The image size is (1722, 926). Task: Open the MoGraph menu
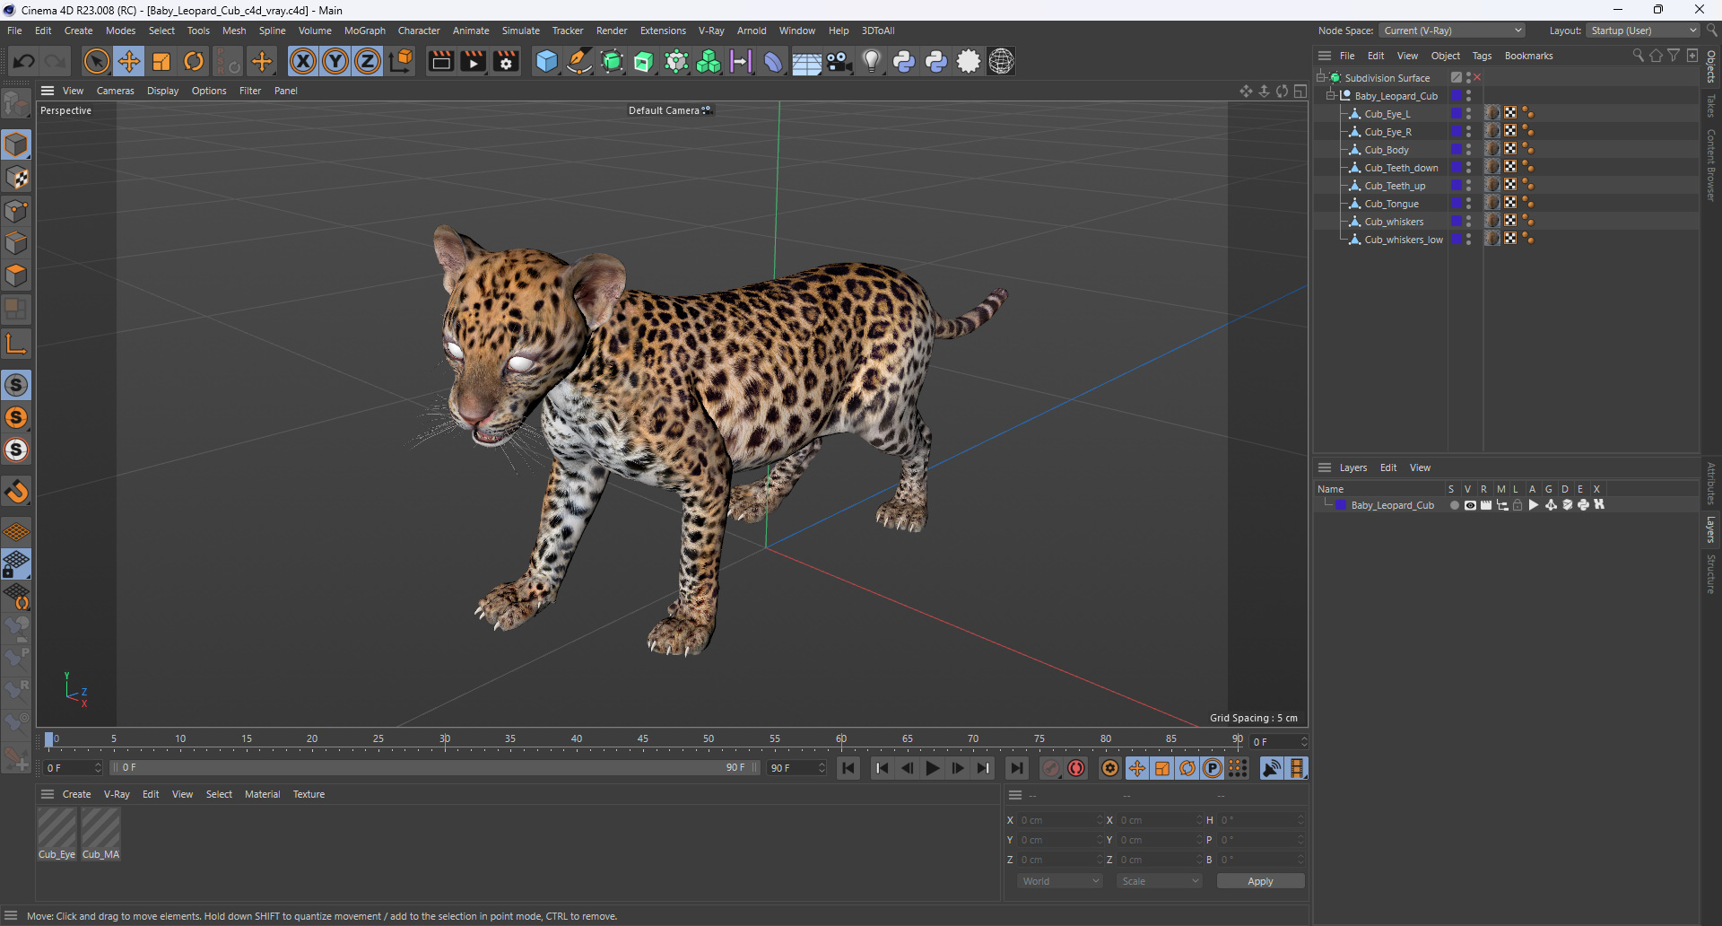(x=364, y=31)
